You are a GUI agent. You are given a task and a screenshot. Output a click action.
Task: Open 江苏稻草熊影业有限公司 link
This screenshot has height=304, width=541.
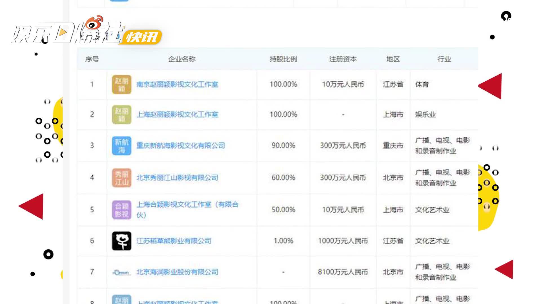pyautogui.click(x=174, y=241)
